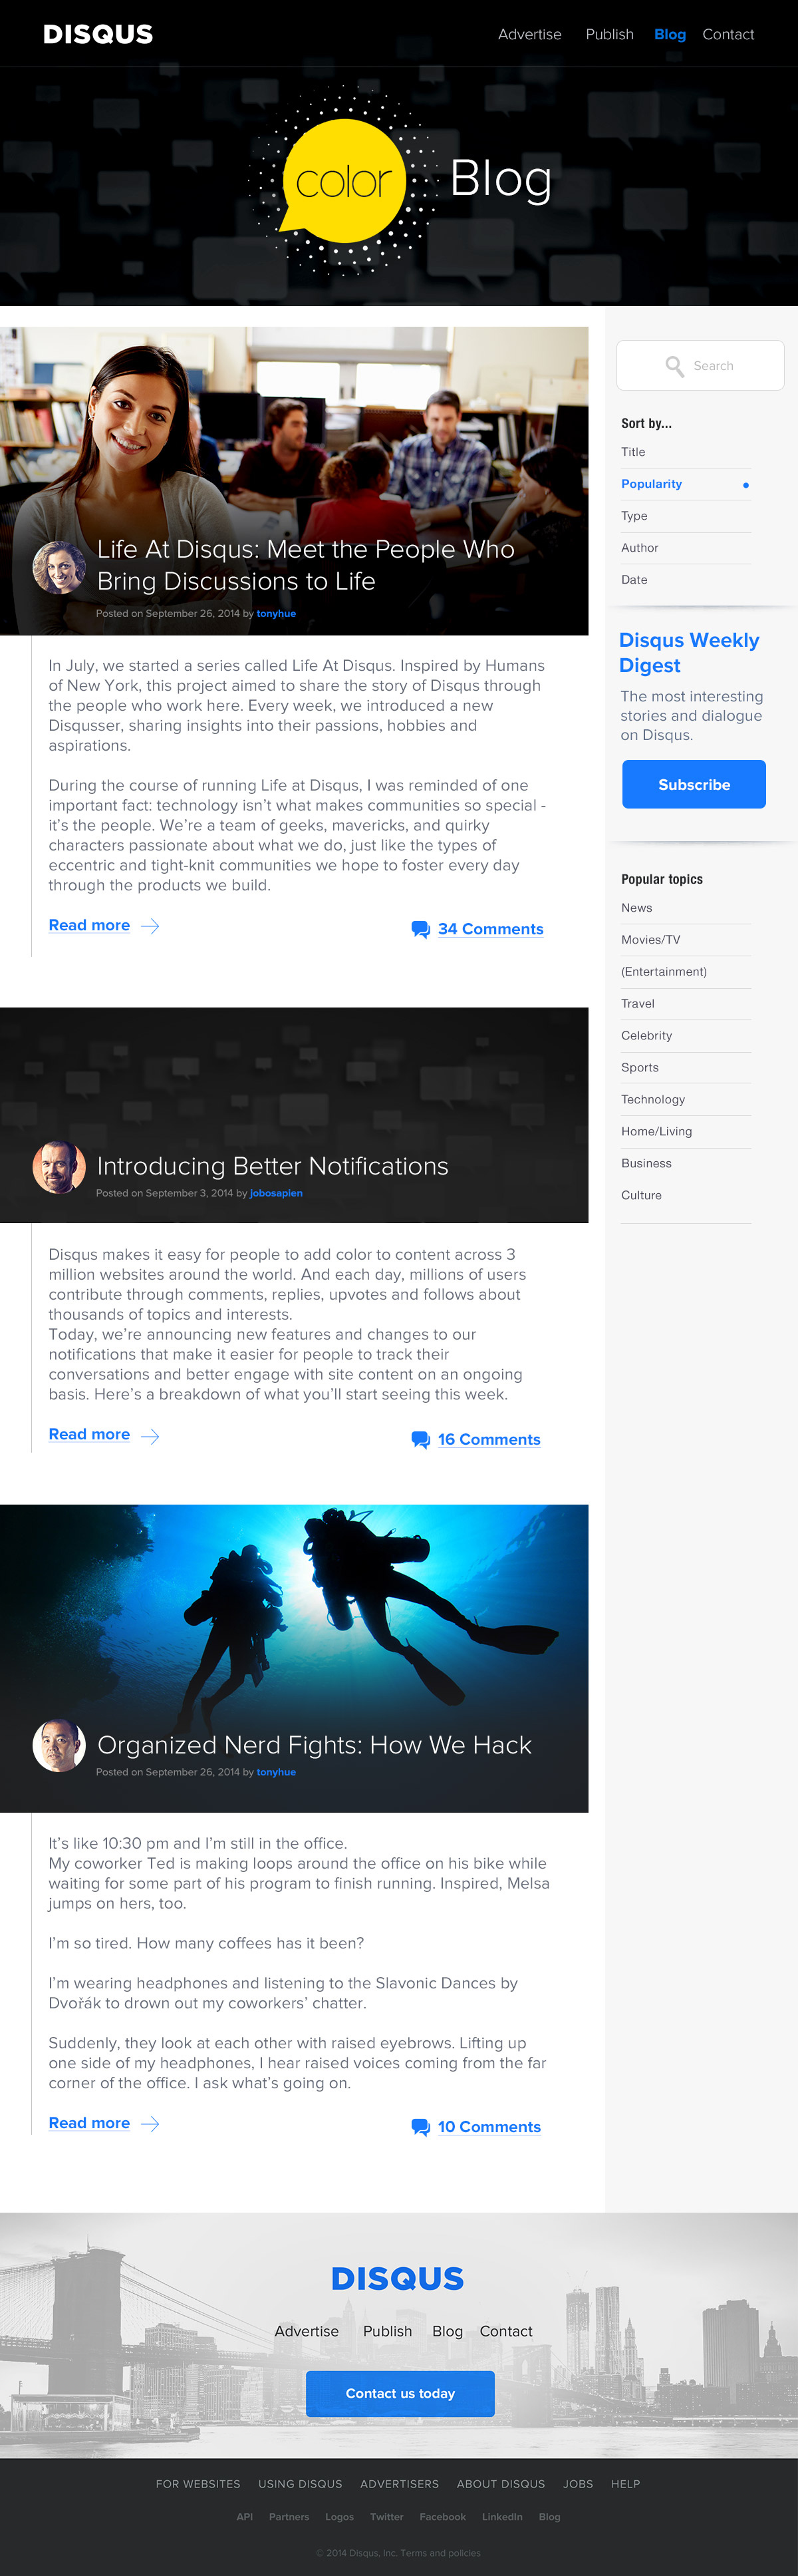
Task: Open Contact in the top navigation
Action: click(728, 34)
